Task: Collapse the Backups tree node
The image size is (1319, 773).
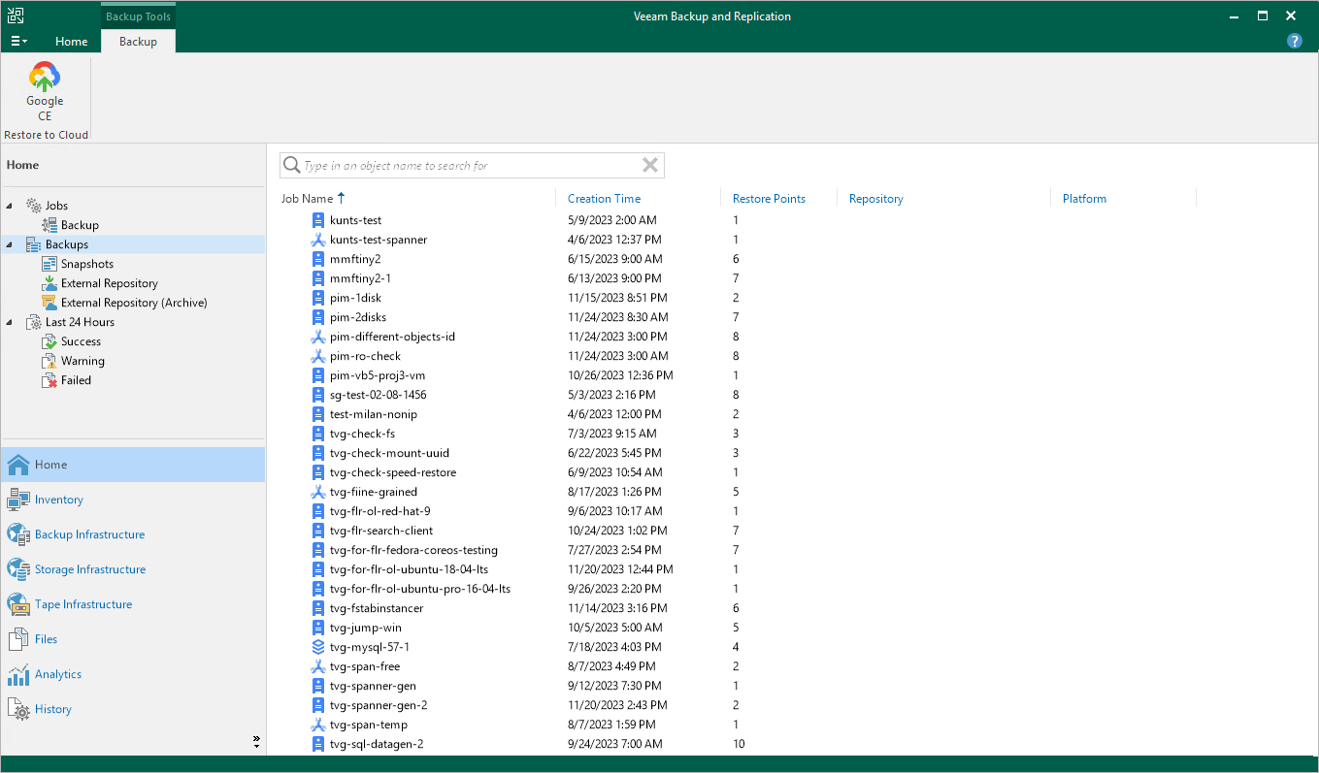Action: tap(10, 244)
